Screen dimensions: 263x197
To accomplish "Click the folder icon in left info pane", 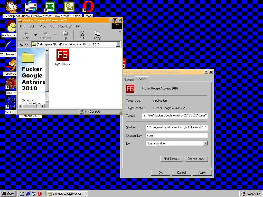I will coord(28,57).
